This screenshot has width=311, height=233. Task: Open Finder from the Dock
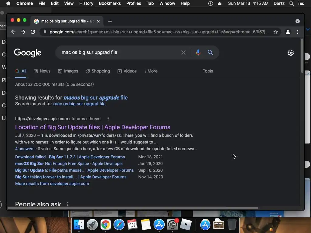(79, 225)
